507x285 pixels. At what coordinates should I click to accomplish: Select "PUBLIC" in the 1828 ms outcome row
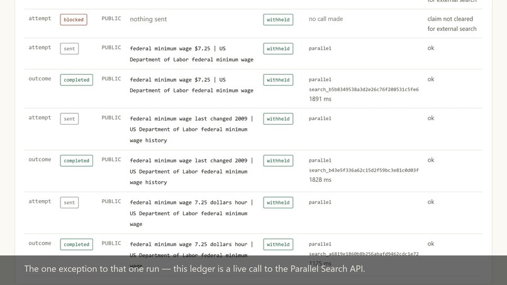tap(111, 159)
